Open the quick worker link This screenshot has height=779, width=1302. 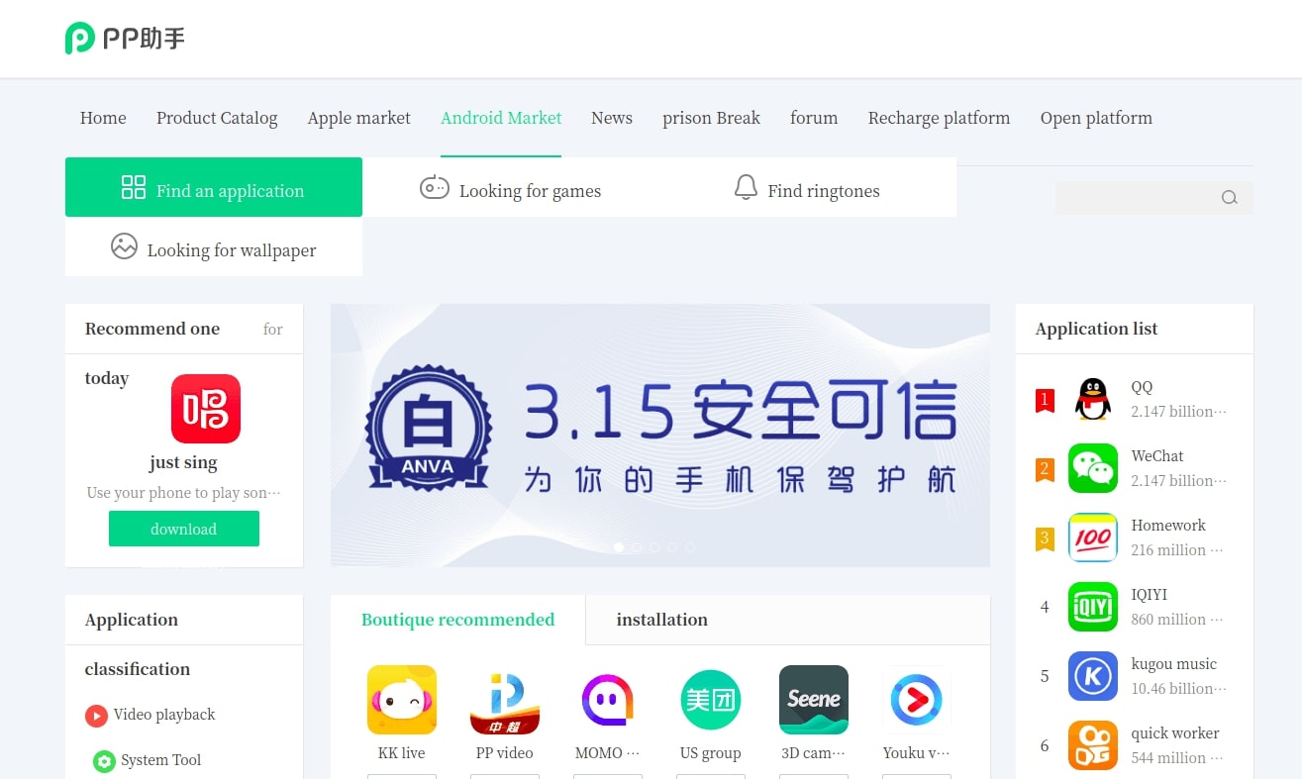point(1175,733)
